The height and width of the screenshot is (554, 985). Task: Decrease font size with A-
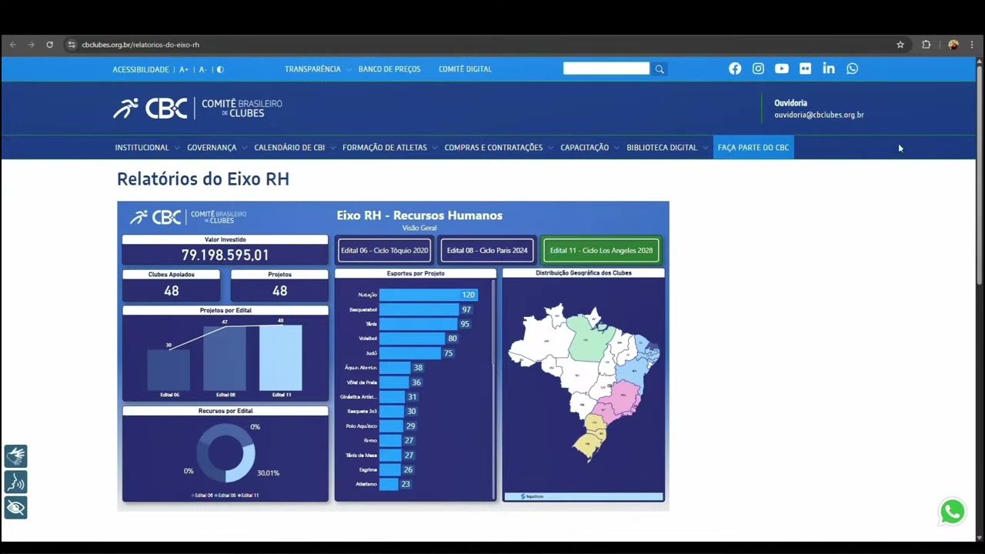pyautogui.click(x=202, y=69)
